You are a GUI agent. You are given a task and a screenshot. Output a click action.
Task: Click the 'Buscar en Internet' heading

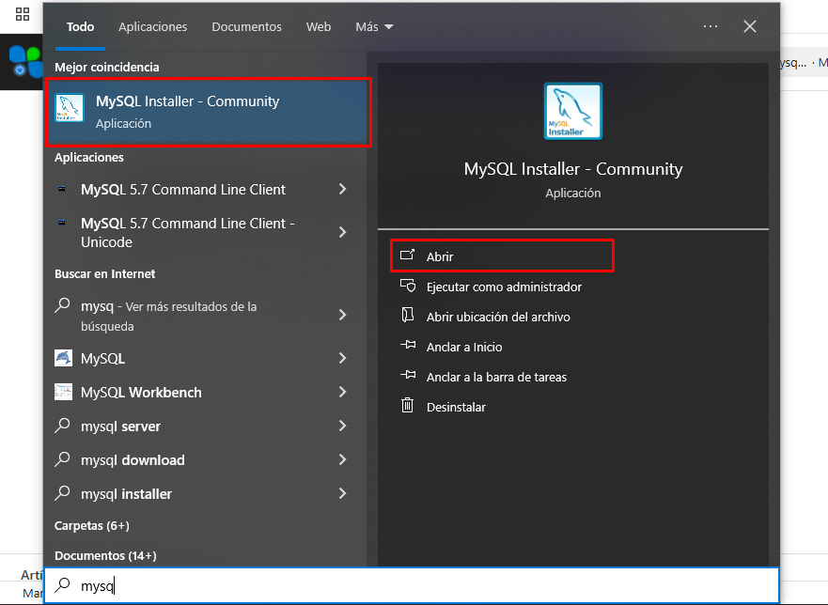pos(105,274)
